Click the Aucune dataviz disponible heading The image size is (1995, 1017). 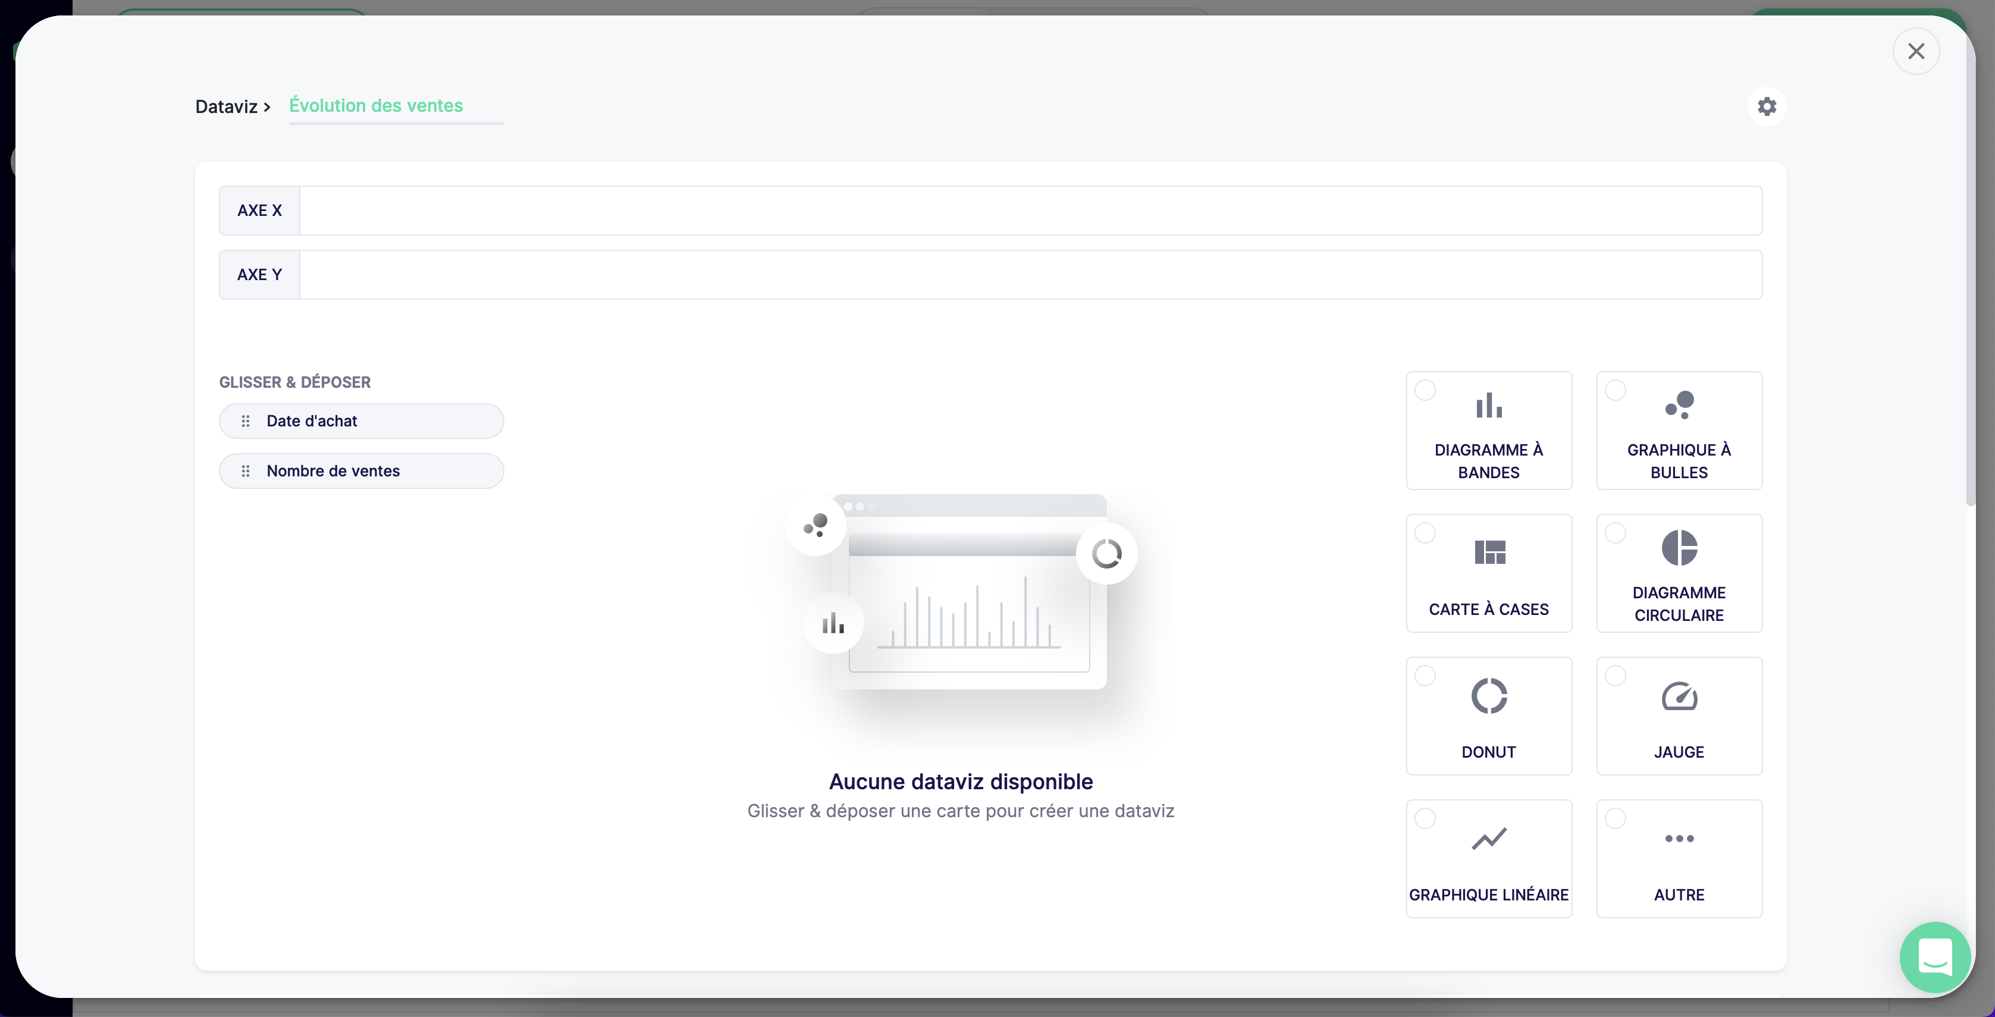[961, 782]
